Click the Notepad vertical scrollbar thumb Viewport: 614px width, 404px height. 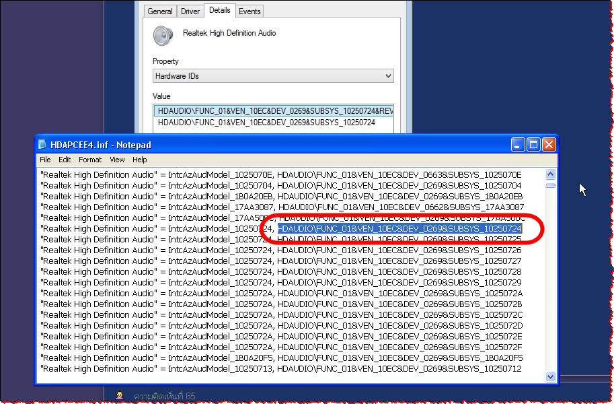coord(551,185)
